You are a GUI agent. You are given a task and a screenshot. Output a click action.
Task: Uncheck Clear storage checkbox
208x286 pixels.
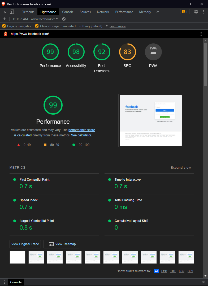coord(37,26)
